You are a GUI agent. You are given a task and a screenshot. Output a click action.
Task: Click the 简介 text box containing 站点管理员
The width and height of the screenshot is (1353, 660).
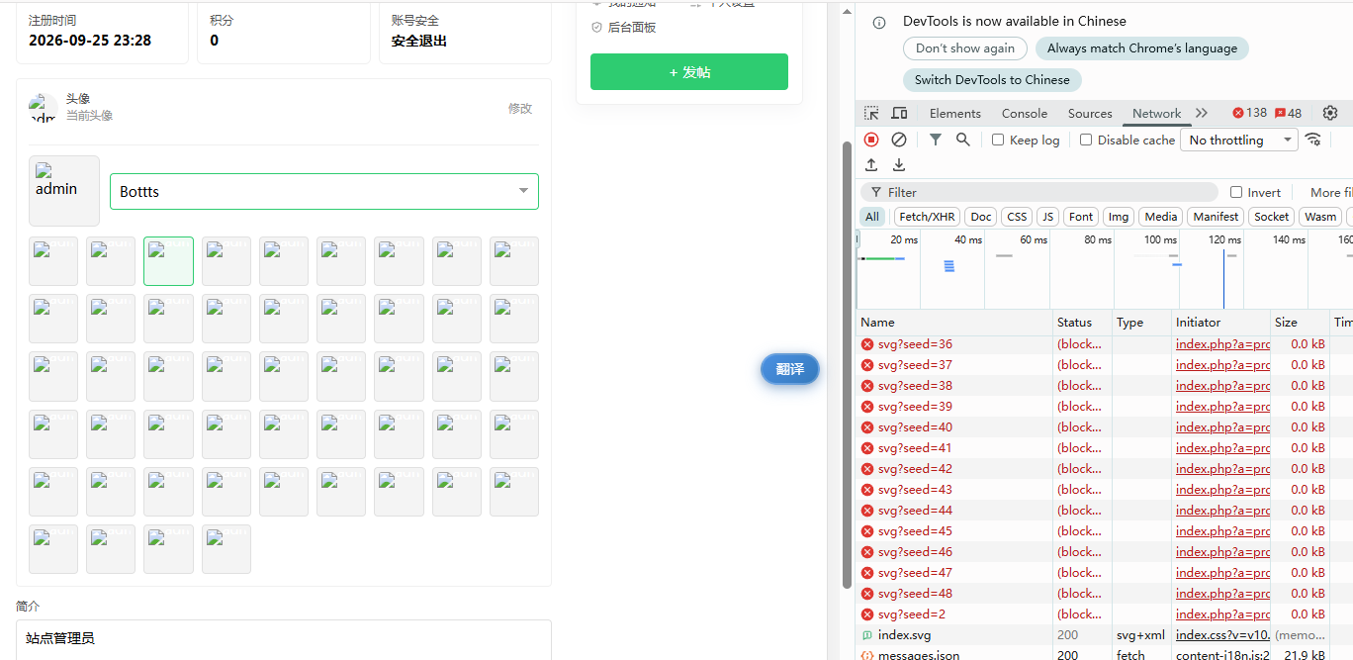[x=284, y=639]
